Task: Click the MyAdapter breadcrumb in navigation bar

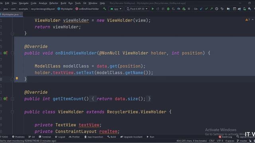Action: (x=65, y=9)
